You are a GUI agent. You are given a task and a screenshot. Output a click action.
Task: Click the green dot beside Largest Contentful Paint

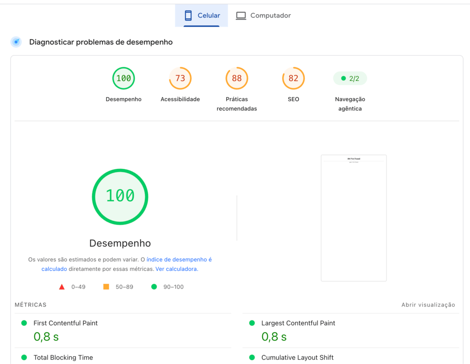click(x=252, y=323)
